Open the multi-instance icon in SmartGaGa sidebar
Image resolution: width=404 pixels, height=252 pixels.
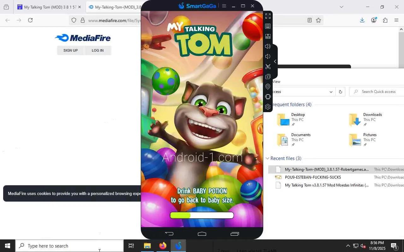(268, 77)
